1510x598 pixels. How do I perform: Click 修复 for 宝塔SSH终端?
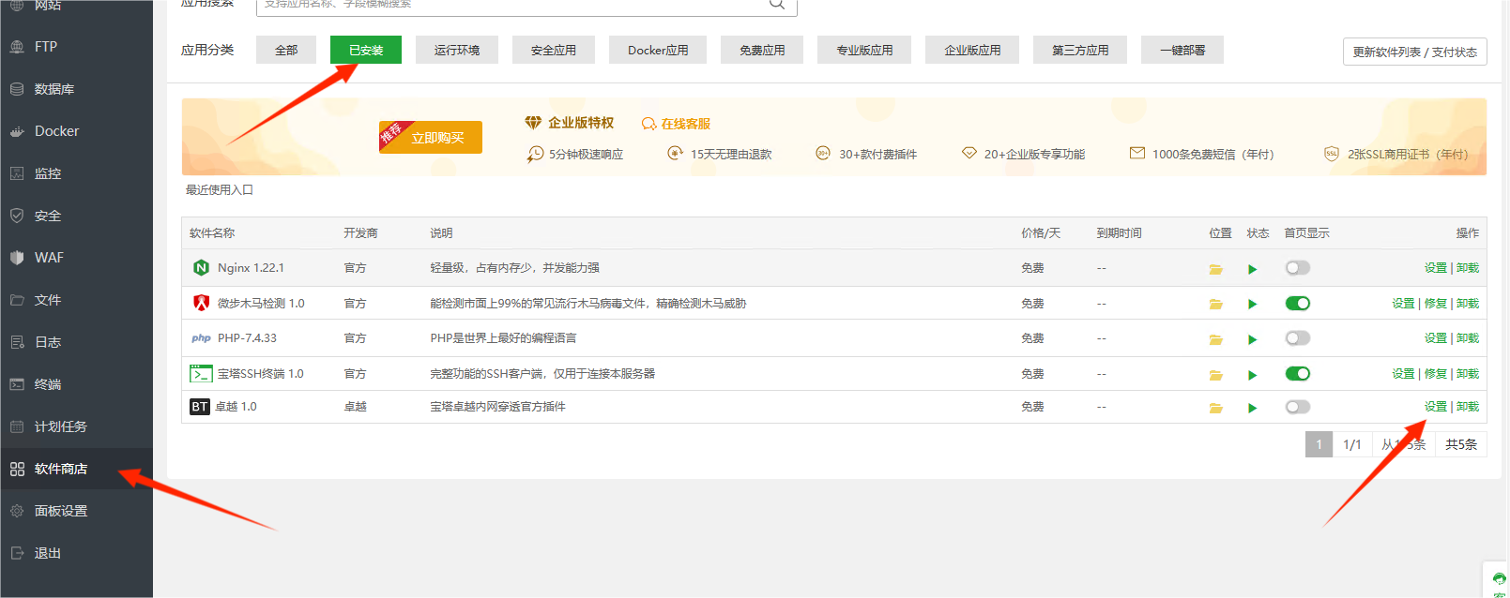tap(1435, 374)
